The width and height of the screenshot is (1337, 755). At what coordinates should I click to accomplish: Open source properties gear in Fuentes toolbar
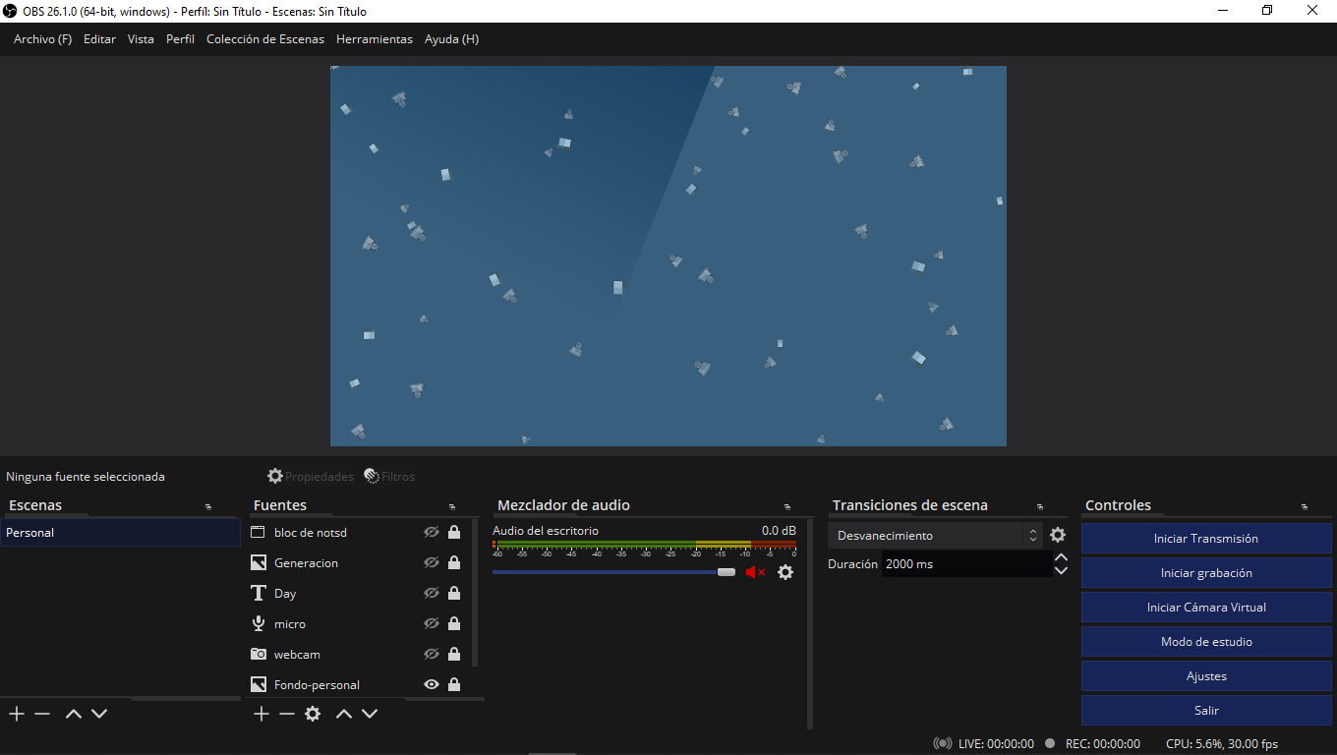click(313, 714)
